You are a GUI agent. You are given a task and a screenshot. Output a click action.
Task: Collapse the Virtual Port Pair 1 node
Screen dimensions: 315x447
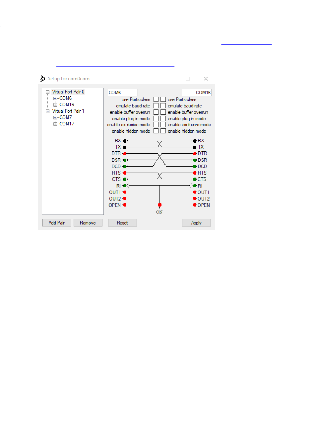coord(47,111)
